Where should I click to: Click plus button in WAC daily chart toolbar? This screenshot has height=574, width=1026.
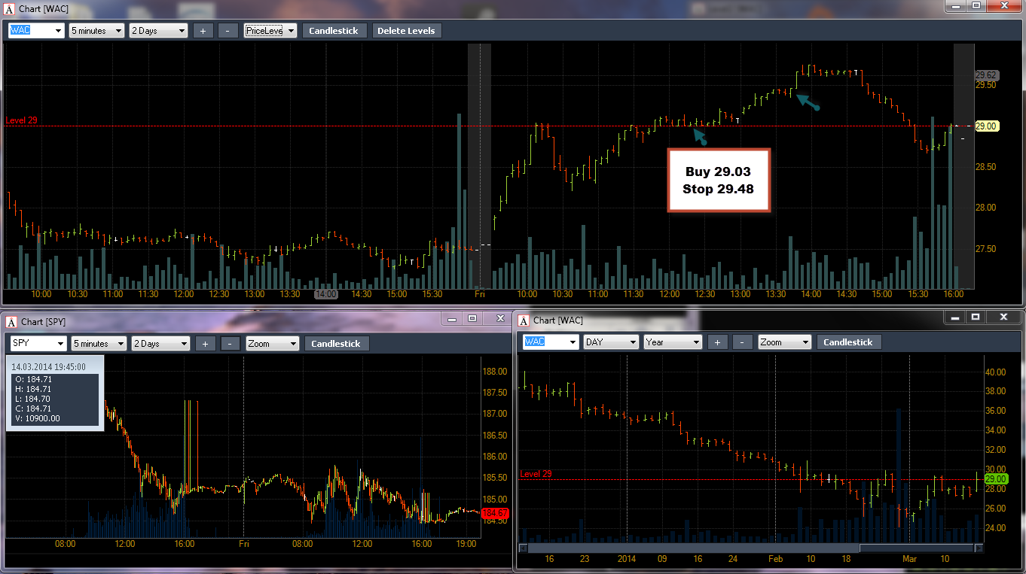[717, 342]
